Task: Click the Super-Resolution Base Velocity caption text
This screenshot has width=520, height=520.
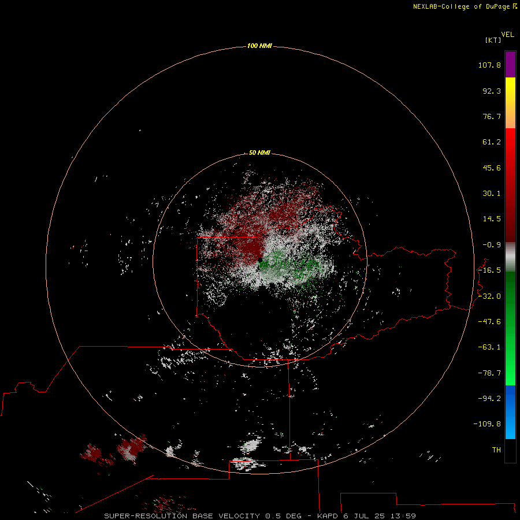Action: coord(259,516)
